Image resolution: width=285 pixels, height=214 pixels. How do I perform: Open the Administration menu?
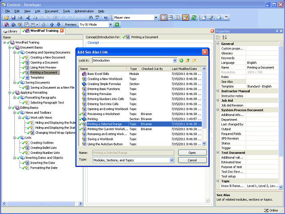(84, 11)
